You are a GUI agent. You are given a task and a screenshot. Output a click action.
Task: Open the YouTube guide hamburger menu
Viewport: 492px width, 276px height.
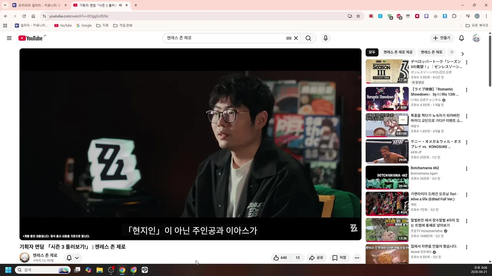click(x=9, y=38)
